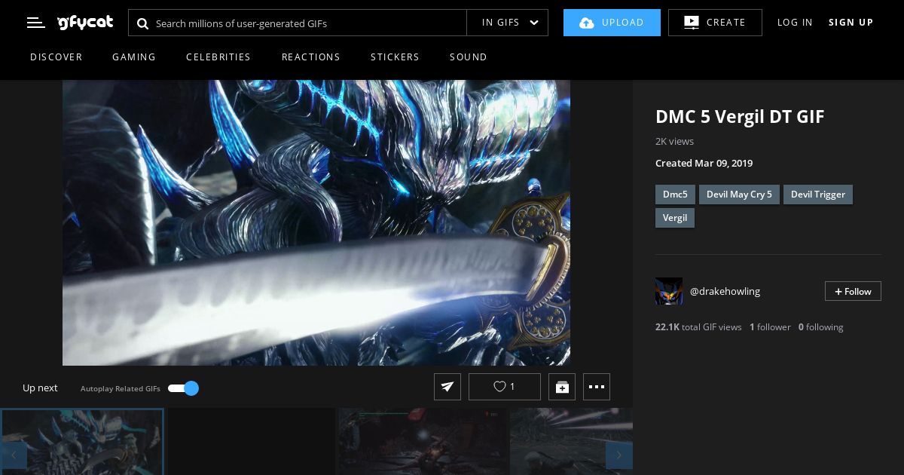Open drakehowling's avatar image
Image resolution: width=904 pixels, height=475 pixels.
point(669,291)
